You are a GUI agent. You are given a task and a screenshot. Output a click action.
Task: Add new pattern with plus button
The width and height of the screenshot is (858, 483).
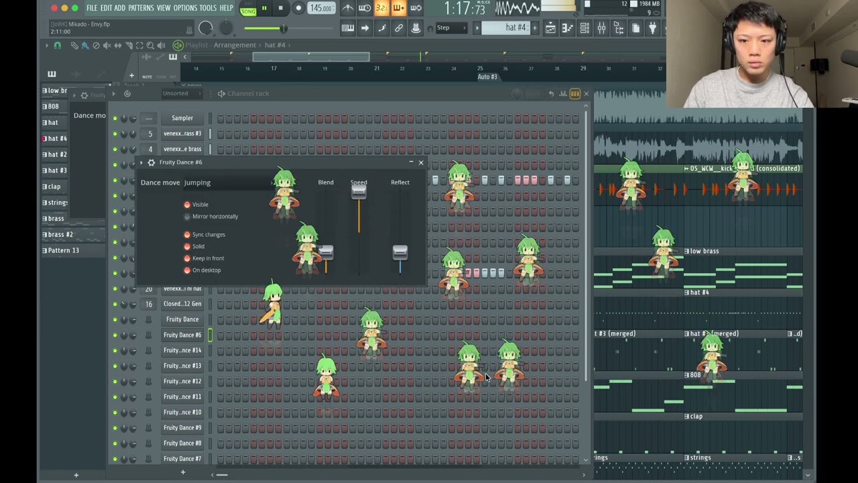[x=534, y=28]
